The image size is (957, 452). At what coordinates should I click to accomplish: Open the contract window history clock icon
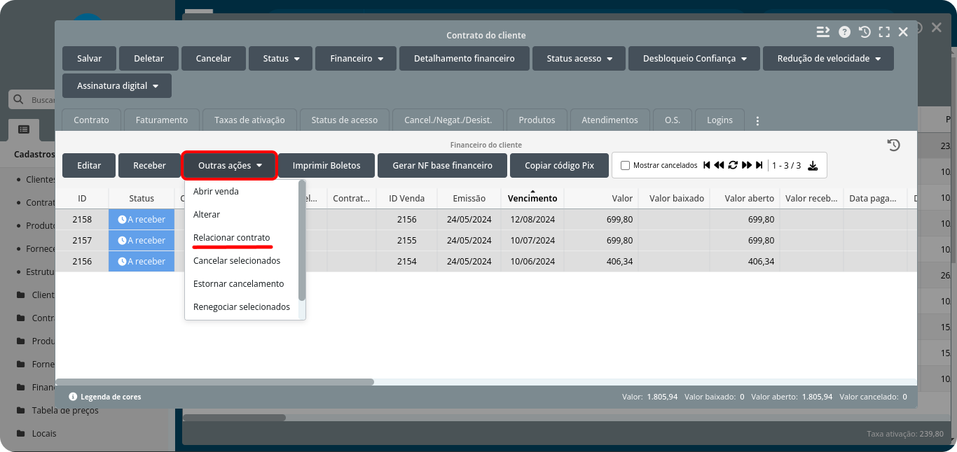[865, 32]
